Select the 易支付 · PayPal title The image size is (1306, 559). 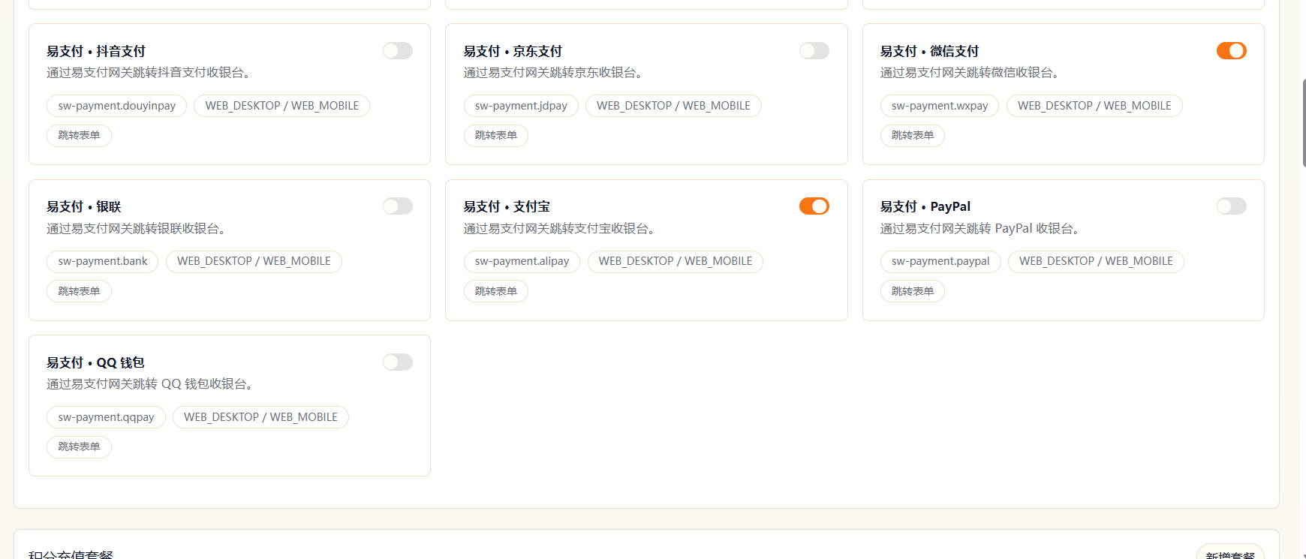tap(925, 206)
